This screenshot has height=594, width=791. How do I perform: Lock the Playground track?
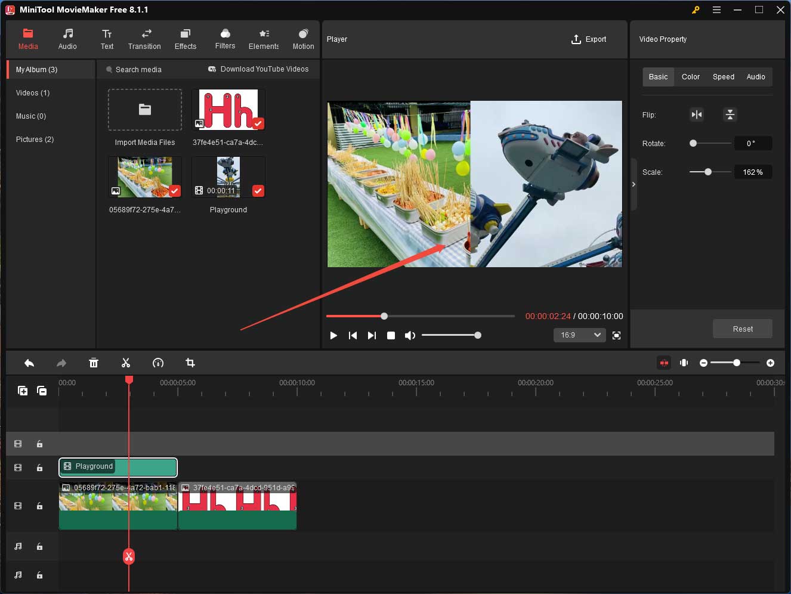39,468
